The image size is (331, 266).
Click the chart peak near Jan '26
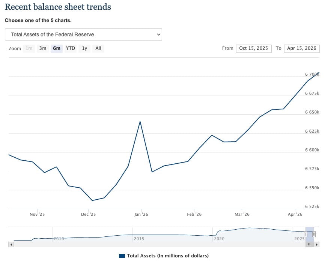coord(140,121)
